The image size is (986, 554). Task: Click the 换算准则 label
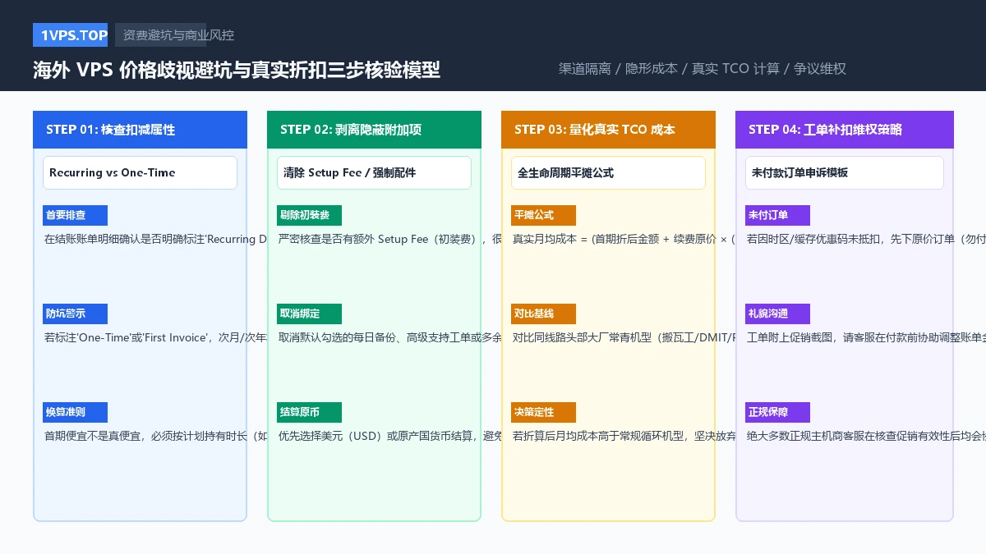[x=75, y=412]
